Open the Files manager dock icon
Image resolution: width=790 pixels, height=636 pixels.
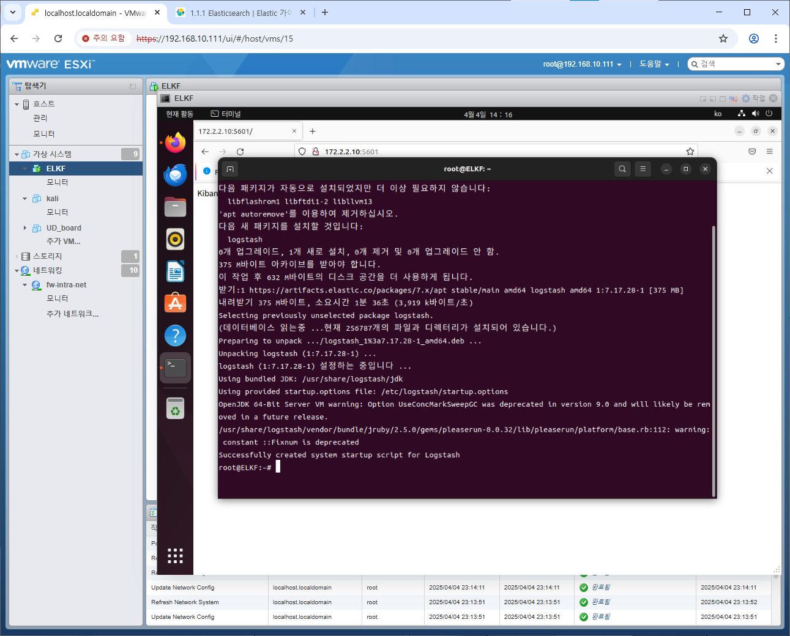(x=175, y=207)
